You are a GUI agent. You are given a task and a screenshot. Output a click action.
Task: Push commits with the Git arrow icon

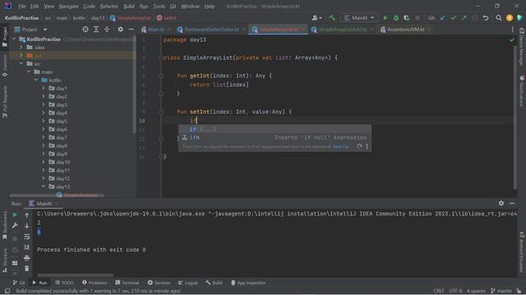click(464, 18)
